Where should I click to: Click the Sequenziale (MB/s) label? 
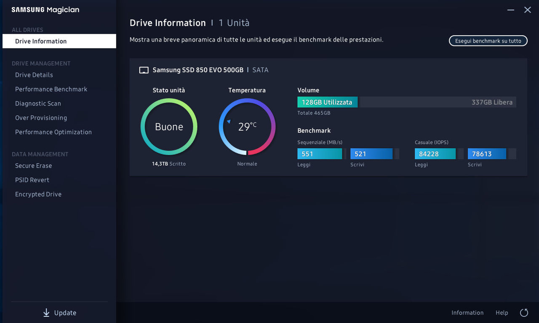(320, 142)
